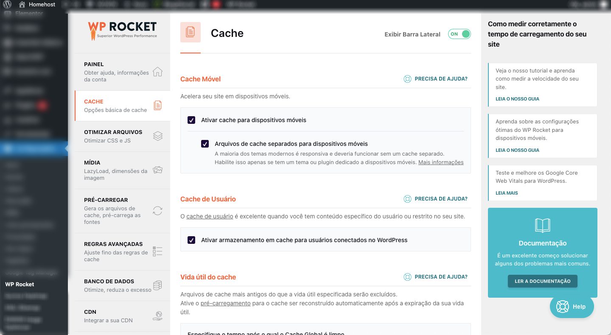Click the images icon beside Mídia

[x=157, y=170]
